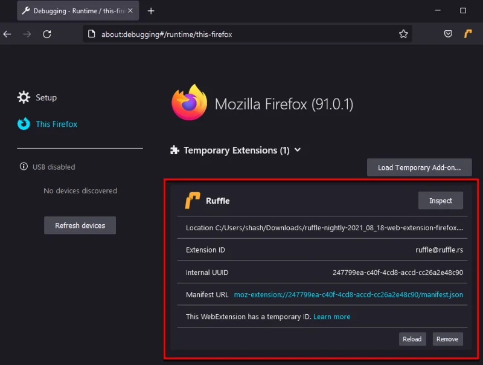483x365 pixels.
Task: Click the back navigation arrow
Action: click(7, 34)
